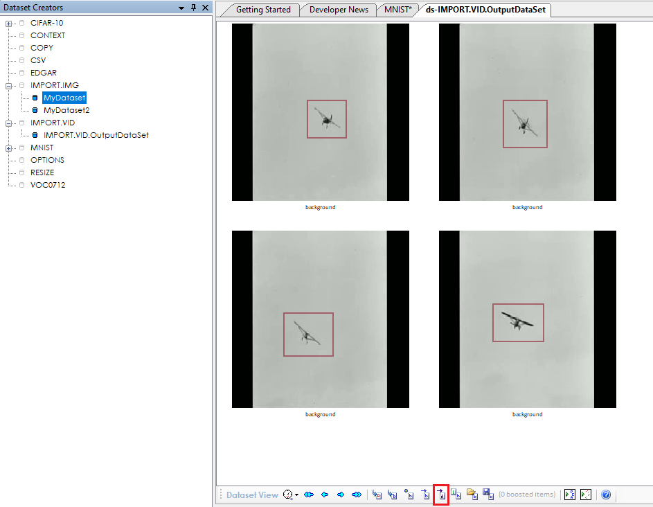Click the Dataset View toolbar grip handle
The width and height of the screenshot is (653, 507).
[x=221, y=495]
